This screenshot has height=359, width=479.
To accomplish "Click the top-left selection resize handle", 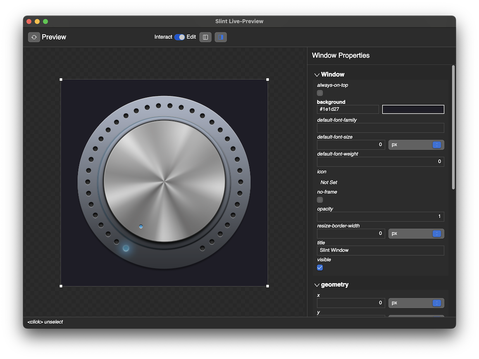I will pos(61,80).
